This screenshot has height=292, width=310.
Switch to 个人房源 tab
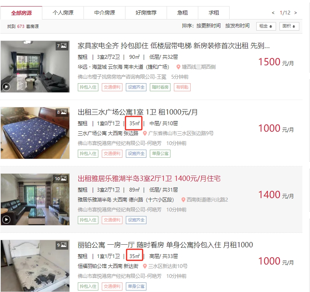click(x=63, y=13)
